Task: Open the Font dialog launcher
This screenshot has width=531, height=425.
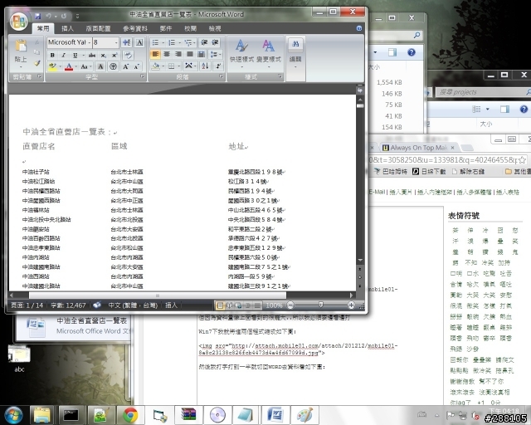Action: click(142, 77)
